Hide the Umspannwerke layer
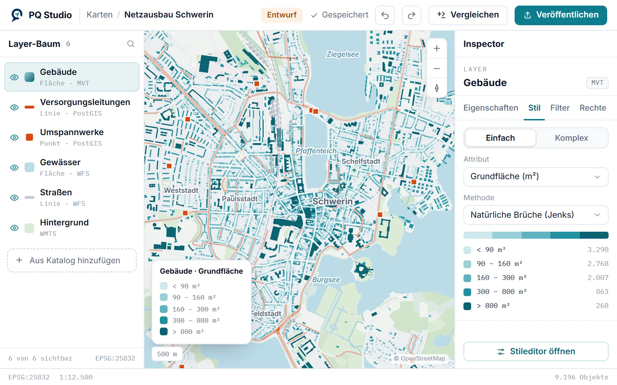This screenshot has width=617, height=385. [x=14, y=138]
